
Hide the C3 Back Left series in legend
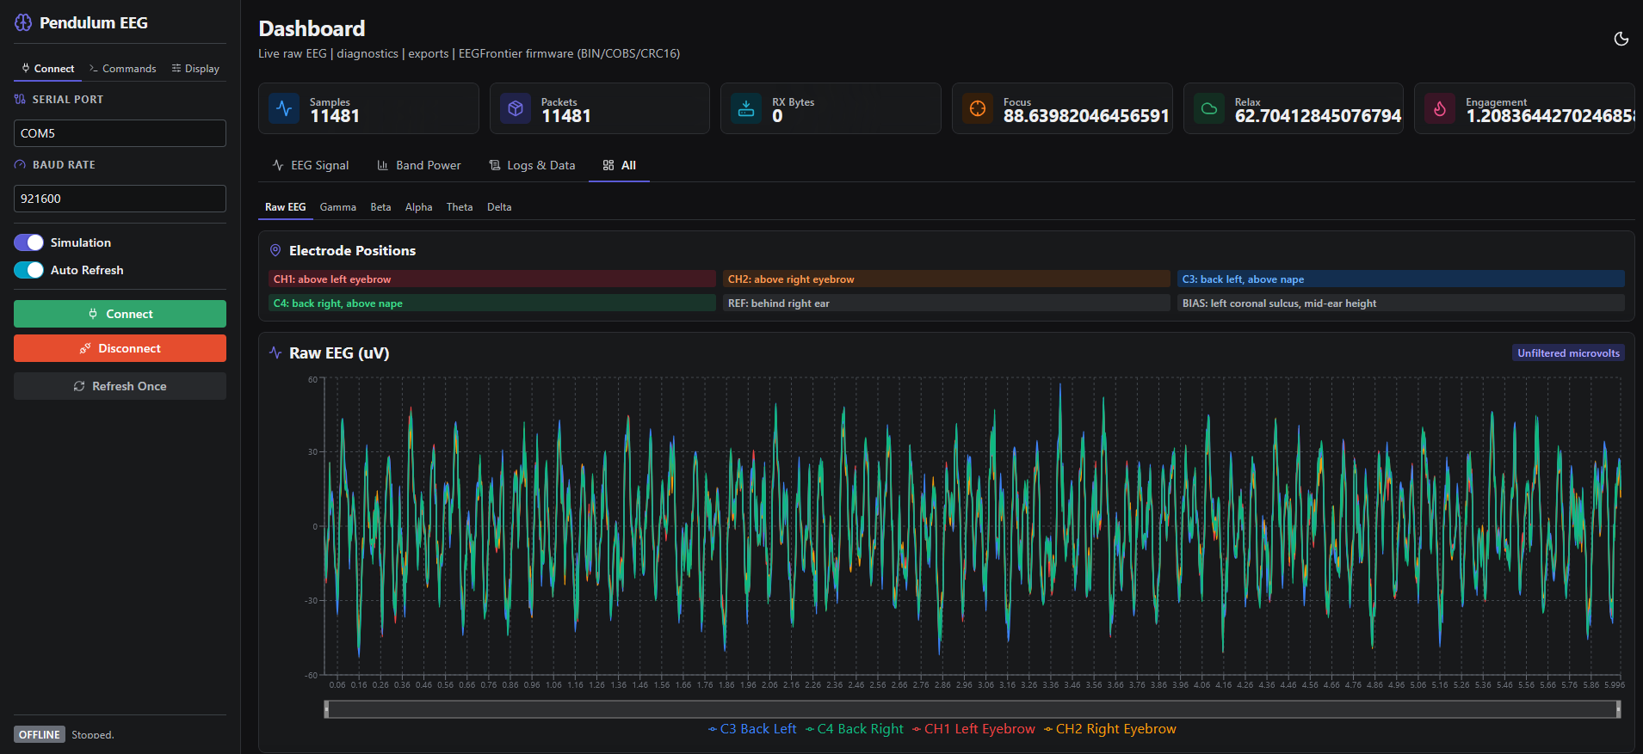(x=753, y=729)
